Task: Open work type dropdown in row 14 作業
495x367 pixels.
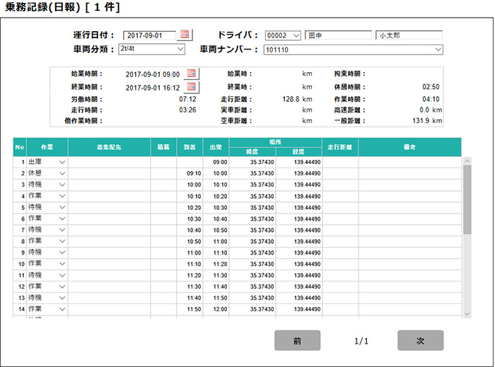Action: click(x=62, y=309)
